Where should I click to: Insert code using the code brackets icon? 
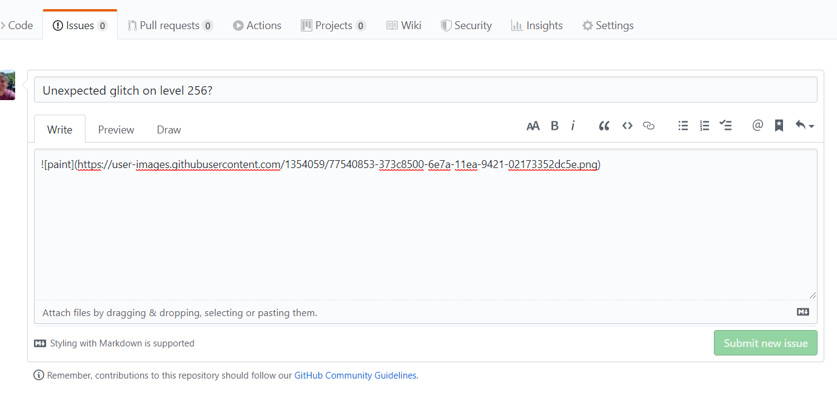click(x=627, y=126)
